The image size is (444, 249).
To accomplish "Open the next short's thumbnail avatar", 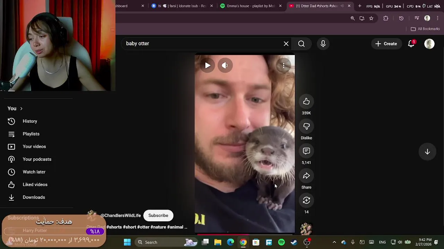I will click(x=306, y=229).
